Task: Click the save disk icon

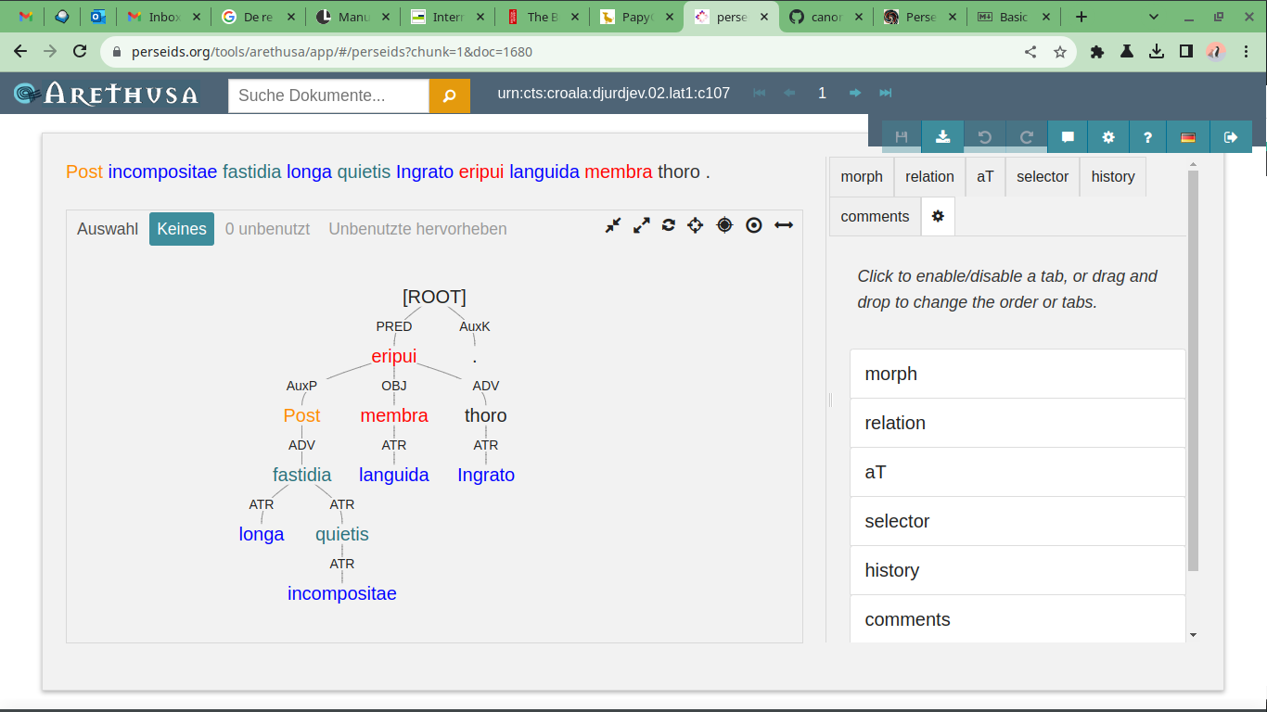Action: (902, 137)
